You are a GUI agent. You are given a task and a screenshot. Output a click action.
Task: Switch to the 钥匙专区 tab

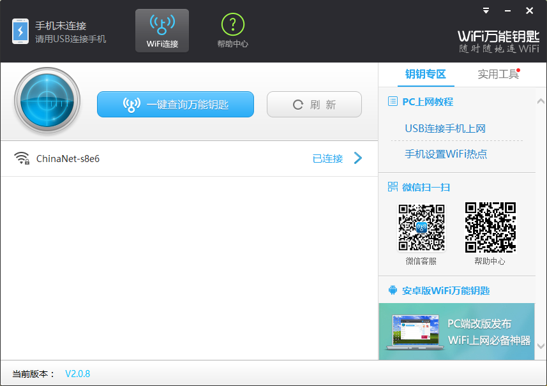click(426, 74)
